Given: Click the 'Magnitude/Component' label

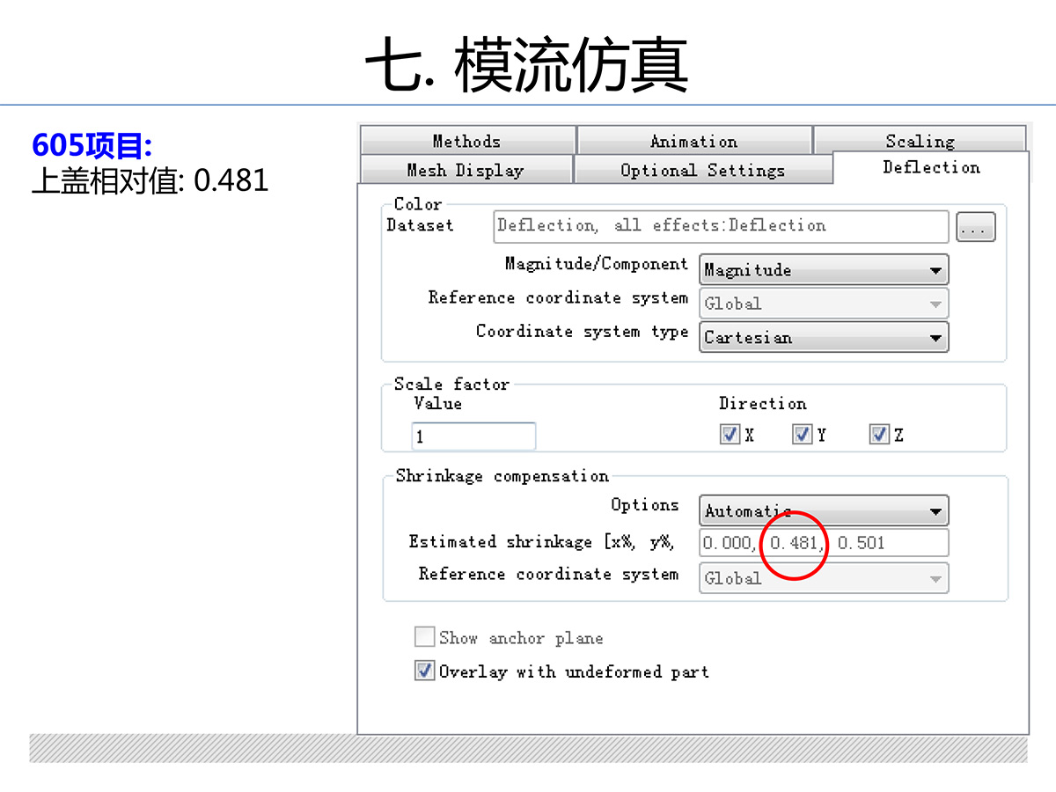Looking at the screenshot, I should pos(596,264).
